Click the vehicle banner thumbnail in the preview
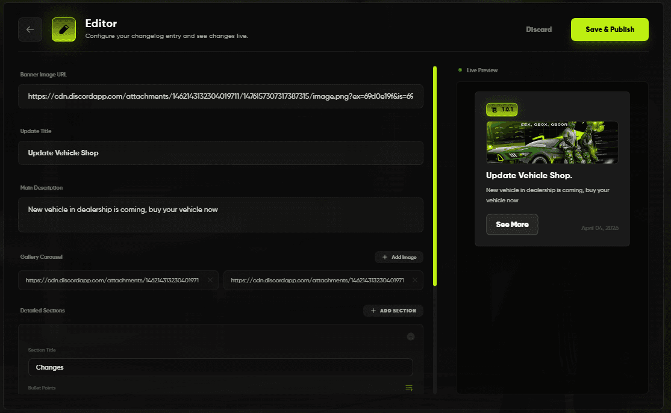This screenshot has width=671, height=413. tap(552, 142)
